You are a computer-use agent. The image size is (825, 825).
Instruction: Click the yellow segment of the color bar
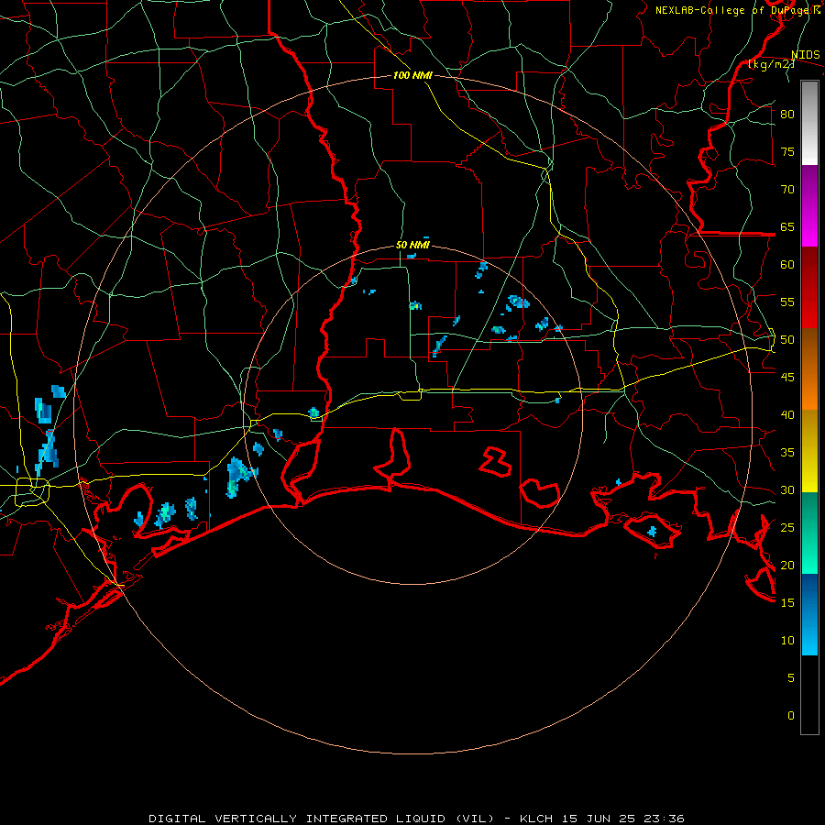coord(809,451)
